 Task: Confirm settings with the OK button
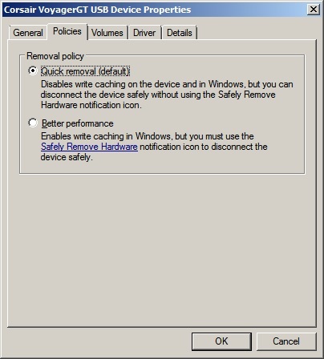(x=221, y=341)
